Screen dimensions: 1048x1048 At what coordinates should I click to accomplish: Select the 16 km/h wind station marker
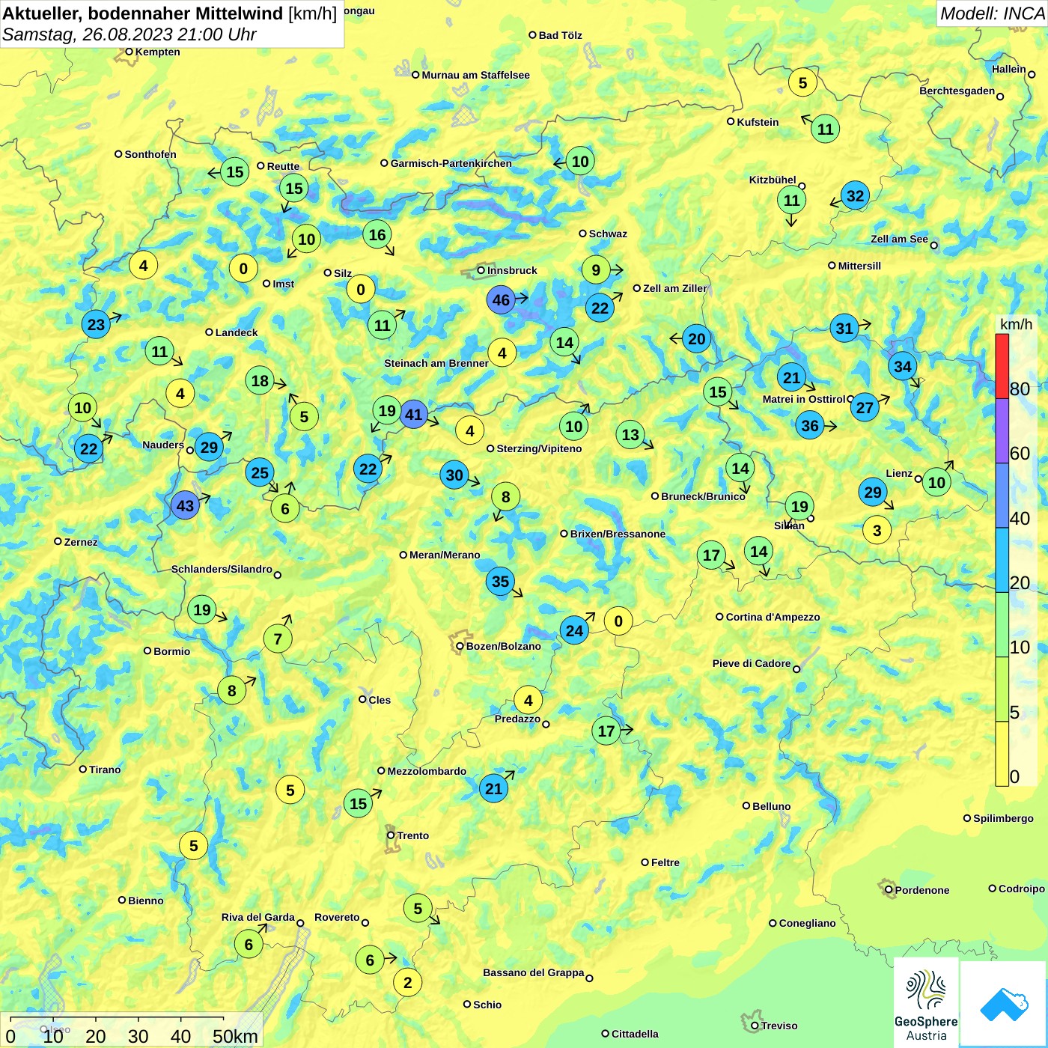coord(377,234)
